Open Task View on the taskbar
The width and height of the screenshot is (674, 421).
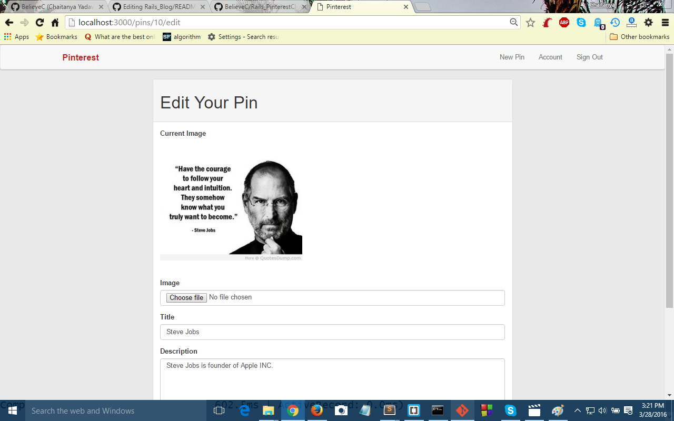219,410
